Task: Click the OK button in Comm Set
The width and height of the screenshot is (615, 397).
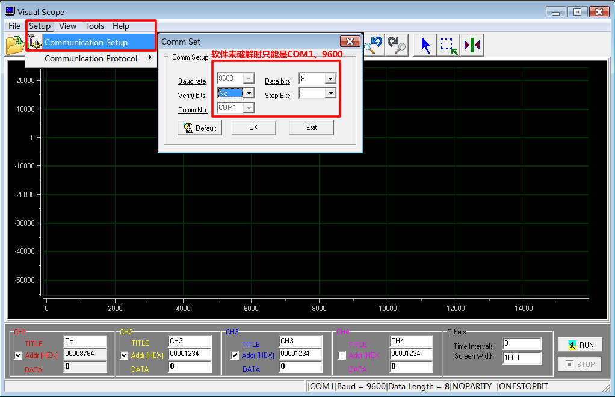Action: pos(253,128)
